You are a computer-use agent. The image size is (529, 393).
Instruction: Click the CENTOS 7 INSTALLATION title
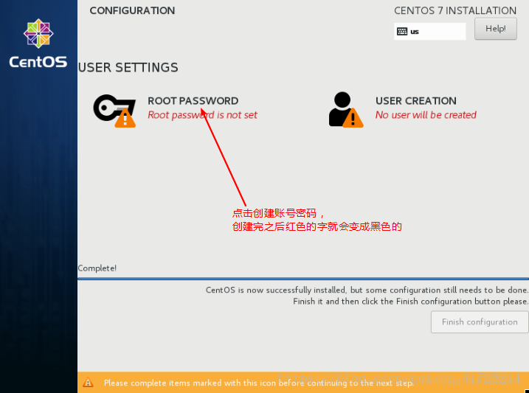[x=455, y=11]
